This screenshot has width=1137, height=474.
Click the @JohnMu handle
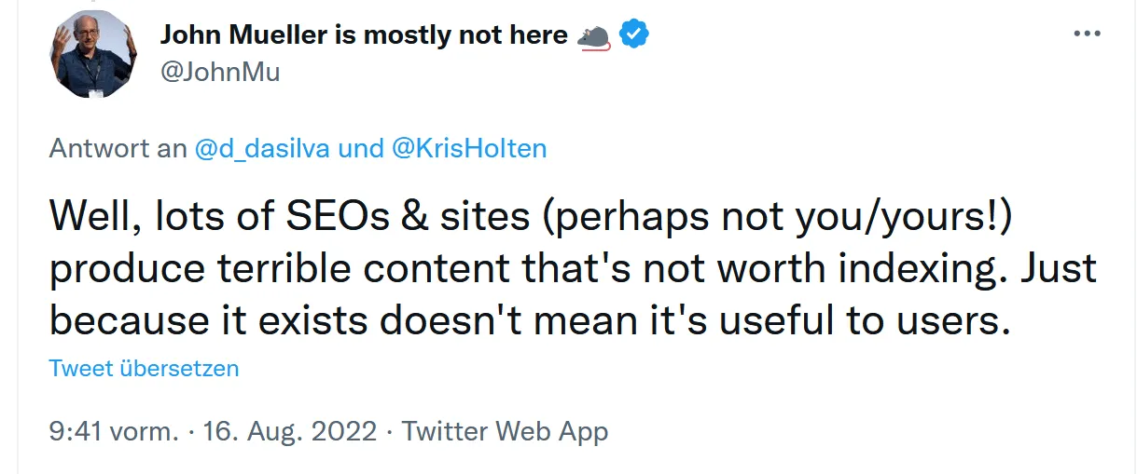tap(220, 72)
